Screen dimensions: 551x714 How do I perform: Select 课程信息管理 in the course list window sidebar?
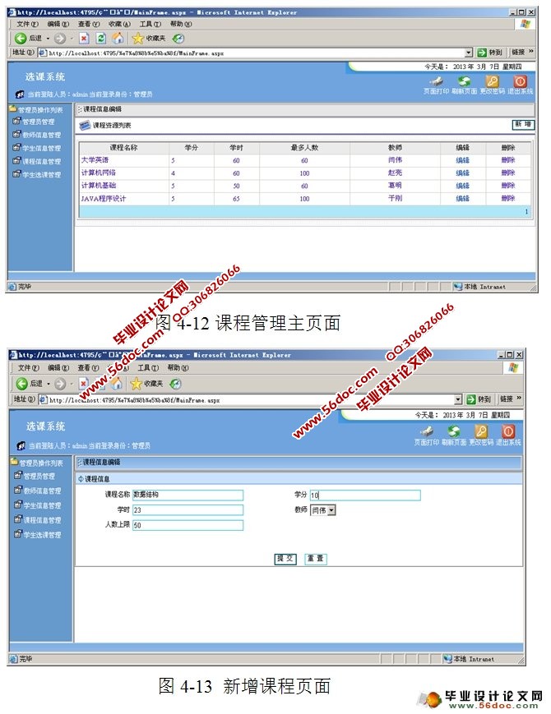[41, 161]
